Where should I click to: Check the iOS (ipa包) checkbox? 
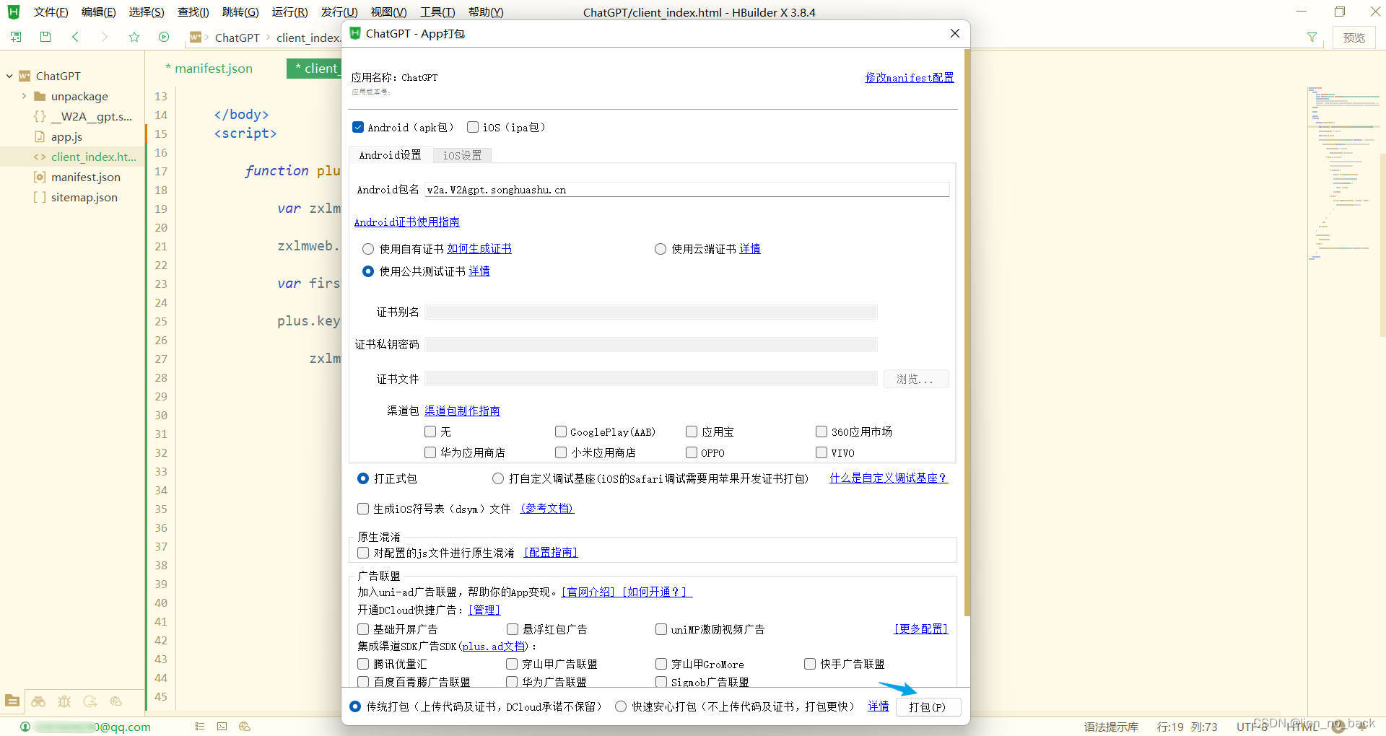pyautogui.click(x=473, y=127)
